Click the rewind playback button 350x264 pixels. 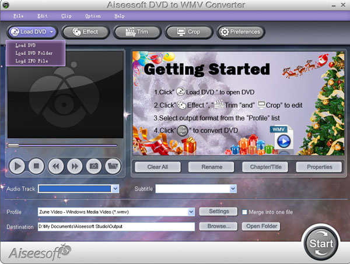pyautogui.click(x=56, y=166)
